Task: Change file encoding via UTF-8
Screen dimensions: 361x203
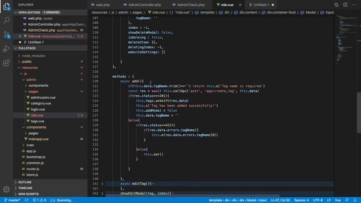Action: (318, 200)
